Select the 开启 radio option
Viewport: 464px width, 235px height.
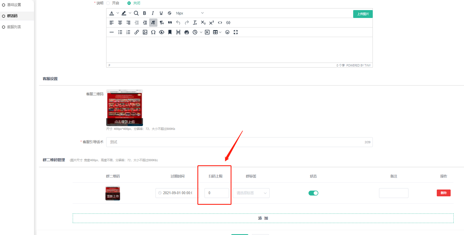108,3
